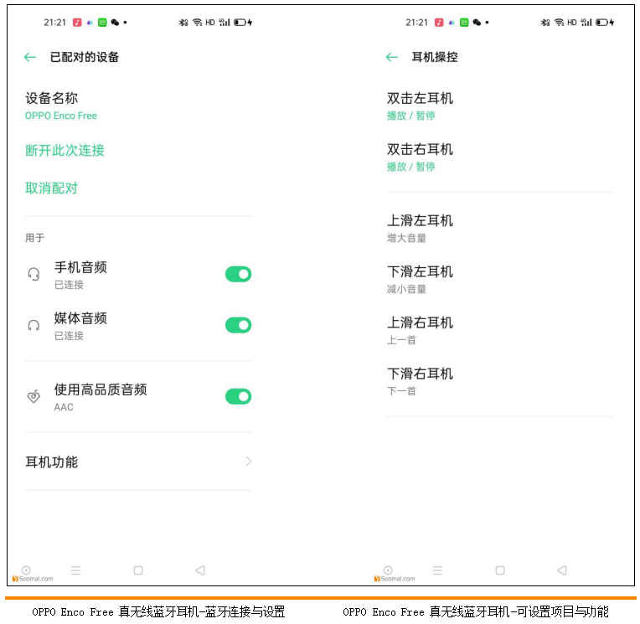Select 上滑左耳机 volume up item

[500, 229]
